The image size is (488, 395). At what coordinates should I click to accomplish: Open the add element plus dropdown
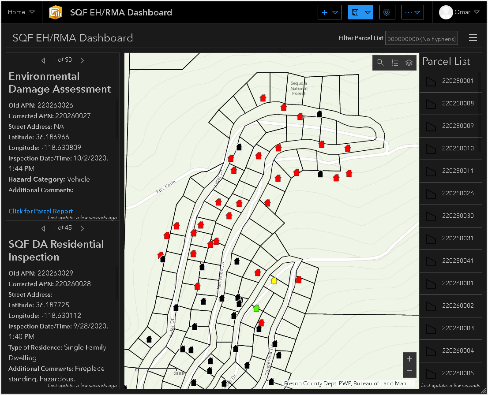tap(330, 12)
